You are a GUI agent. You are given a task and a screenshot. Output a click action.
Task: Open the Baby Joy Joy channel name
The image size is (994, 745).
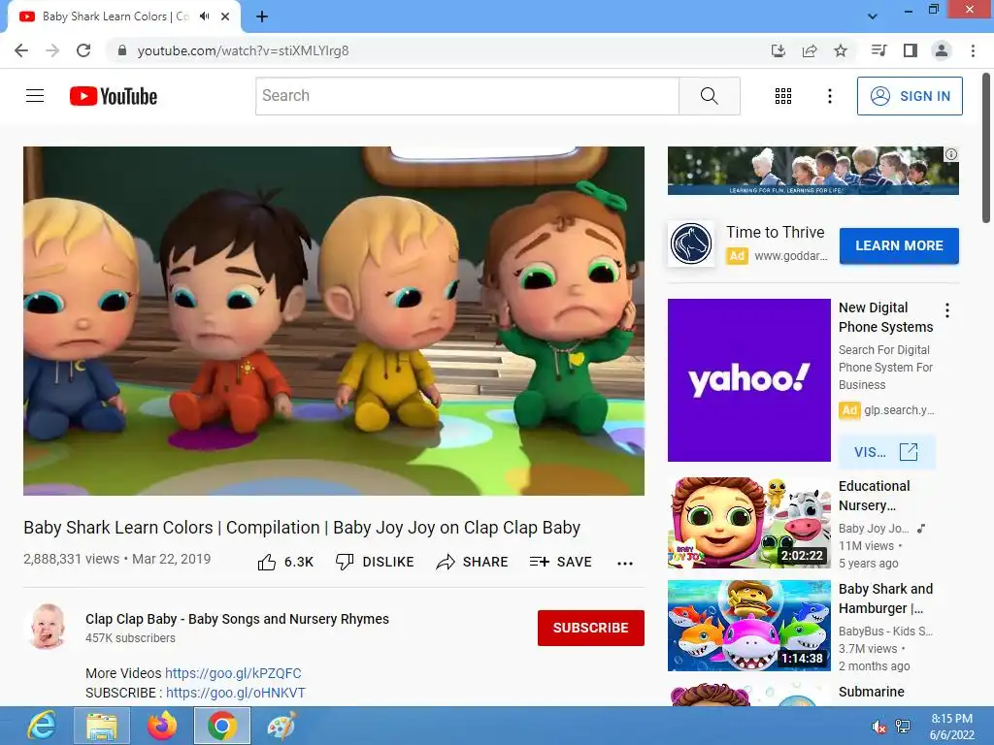[874, 529]
